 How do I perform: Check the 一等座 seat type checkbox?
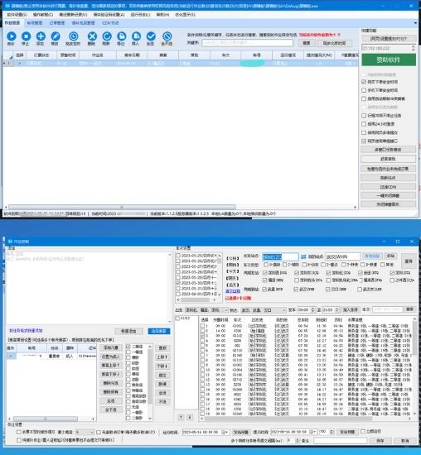pyautogui.click(x=128, y=352)
